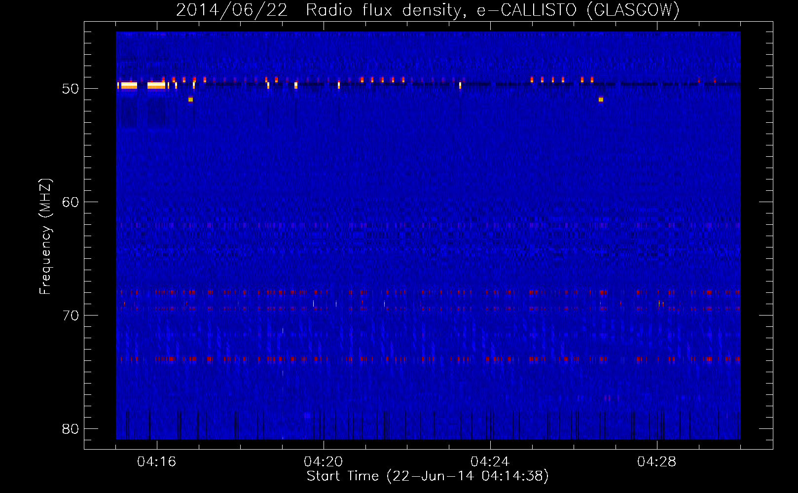Select the 04:24 time tick label
Viewport: 798px width, 493px height.
tap(490, 462)
